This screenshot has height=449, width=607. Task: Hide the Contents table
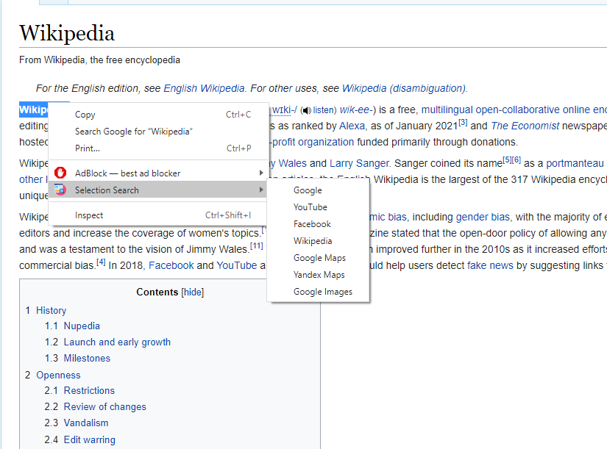[193, 292]
